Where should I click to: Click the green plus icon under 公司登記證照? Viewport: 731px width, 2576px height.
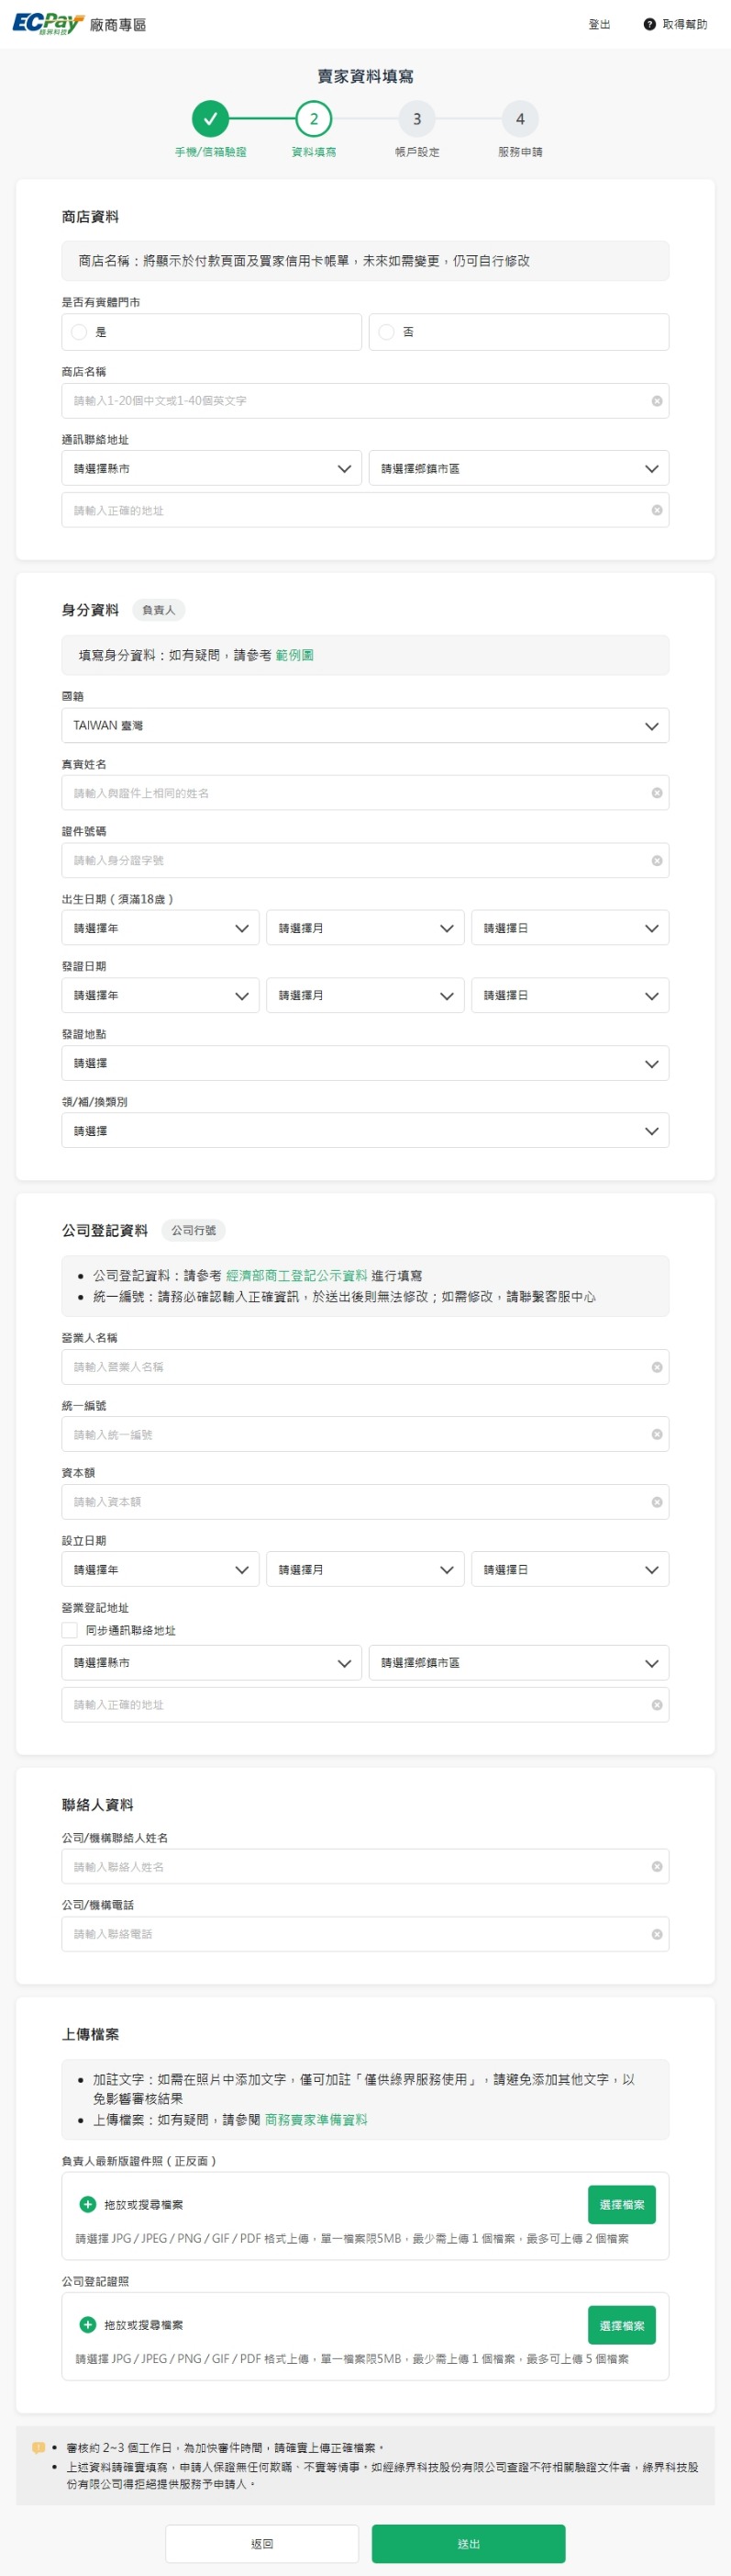click(88, 2325)
